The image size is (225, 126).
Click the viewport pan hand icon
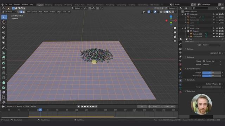pos(175,33)
